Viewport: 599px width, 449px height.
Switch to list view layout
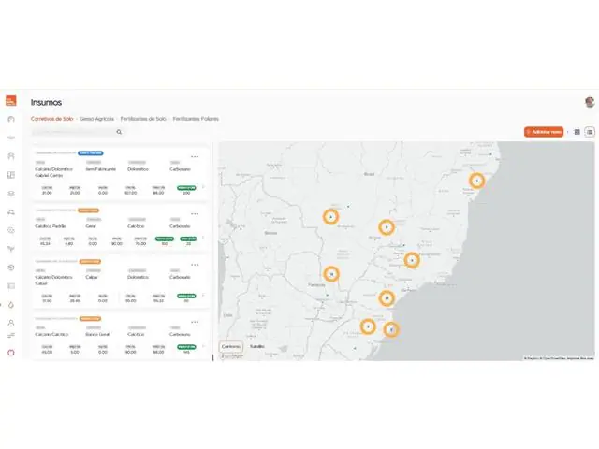(x=590, y=132)
